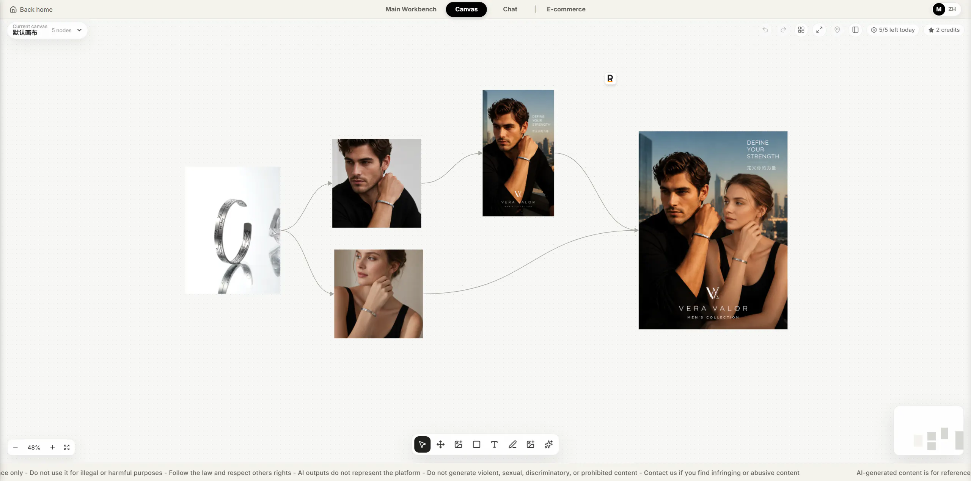Select the silver cuff bracelet image node
Image resolution: width=971 pixels, height=481 pixels.
(x=233, y=230)
